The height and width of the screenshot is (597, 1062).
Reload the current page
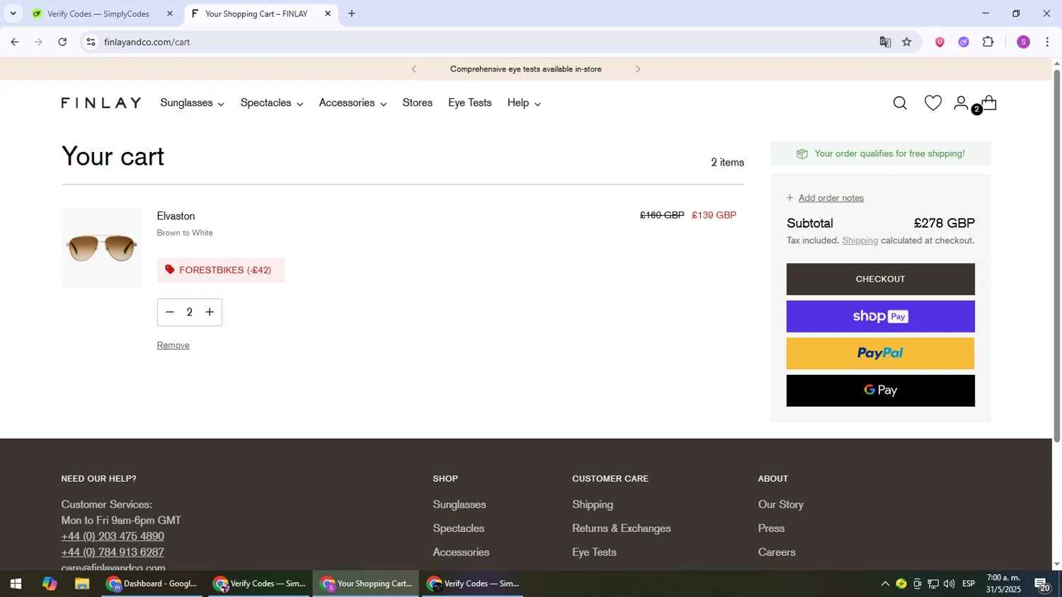tap(62, 42)
